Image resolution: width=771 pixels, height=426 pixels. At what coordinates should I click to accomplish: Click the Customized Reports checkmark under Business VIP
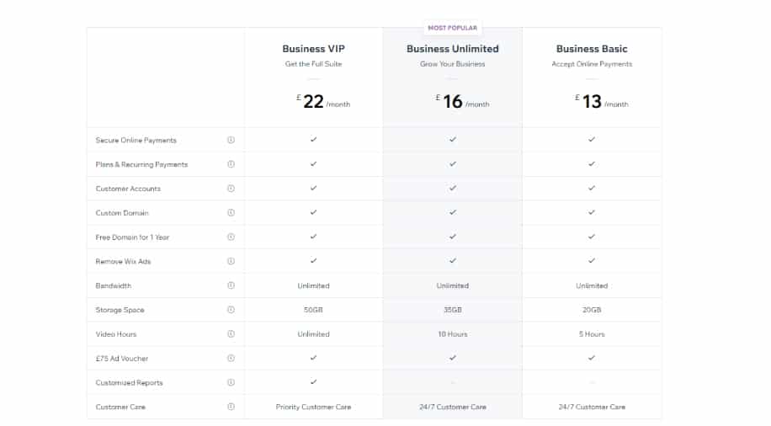point(313,381)
